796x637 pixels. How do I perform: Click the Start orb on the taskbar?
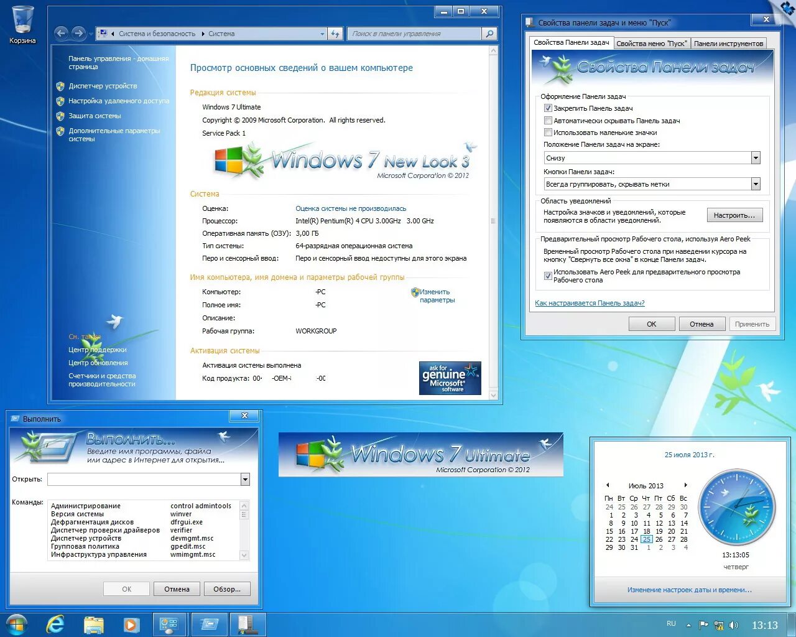click(17, 624)
